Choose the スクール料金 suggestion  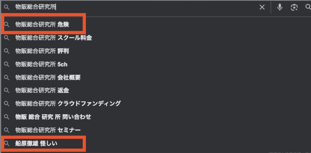point(53,38)
